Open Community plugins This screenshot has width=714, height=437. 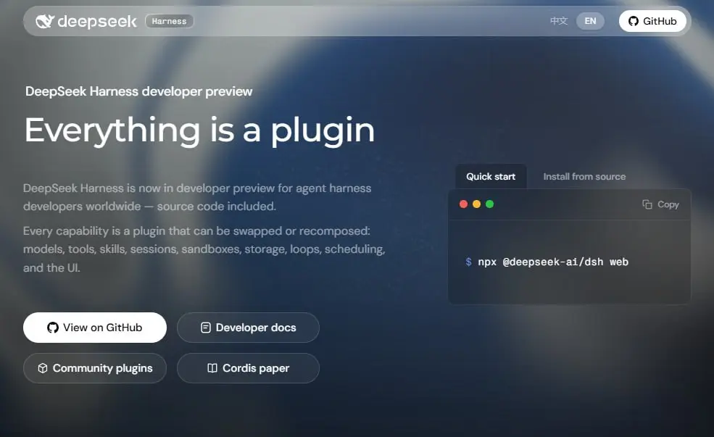[95, 368]
